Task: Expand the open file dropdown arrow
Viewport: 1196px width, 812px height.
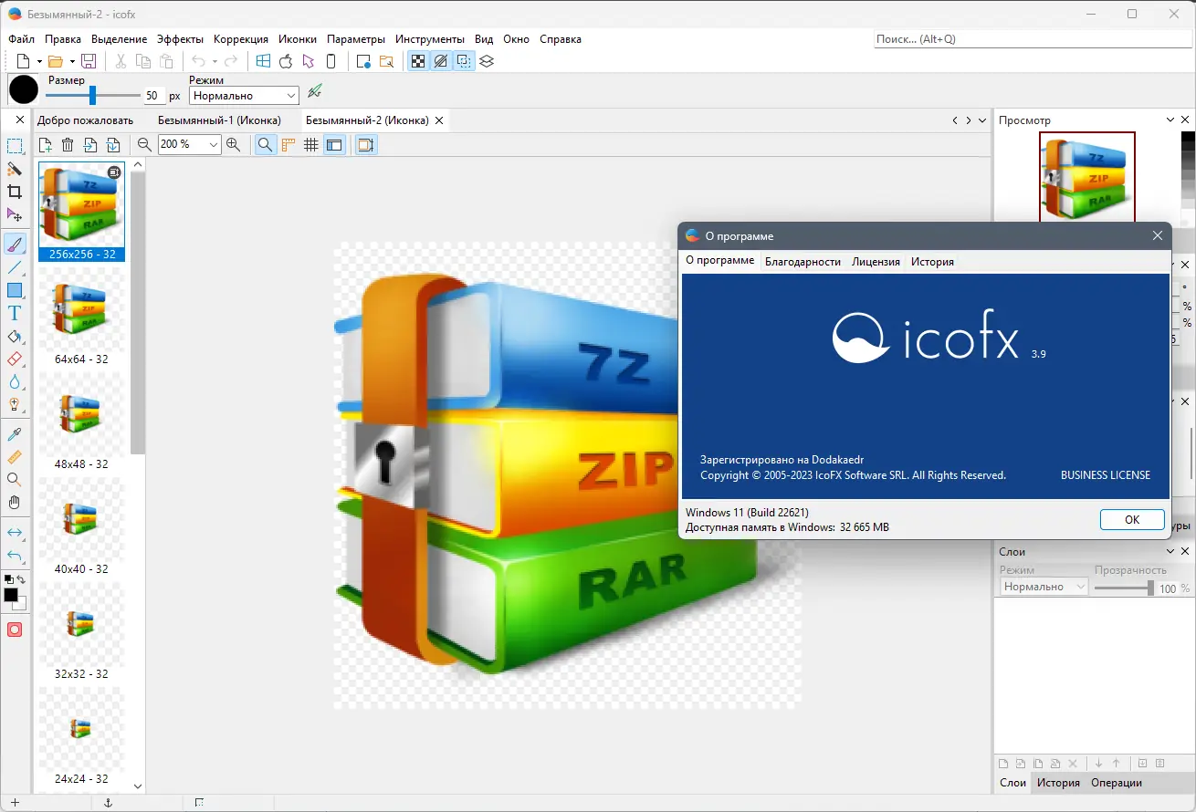Action: coord(72,62)
